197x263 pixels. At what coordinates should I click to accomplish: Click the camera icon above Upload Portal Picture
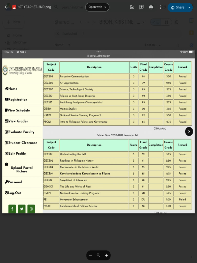[6, 164]
